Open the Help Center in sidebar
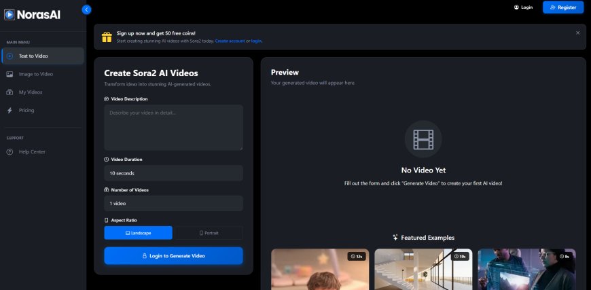Screen dimensions: 591x290 click(x=43, y=151)
